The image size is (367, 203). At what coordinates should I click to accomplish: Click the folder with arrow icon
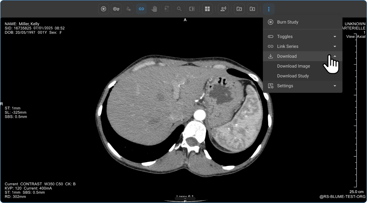252,9
